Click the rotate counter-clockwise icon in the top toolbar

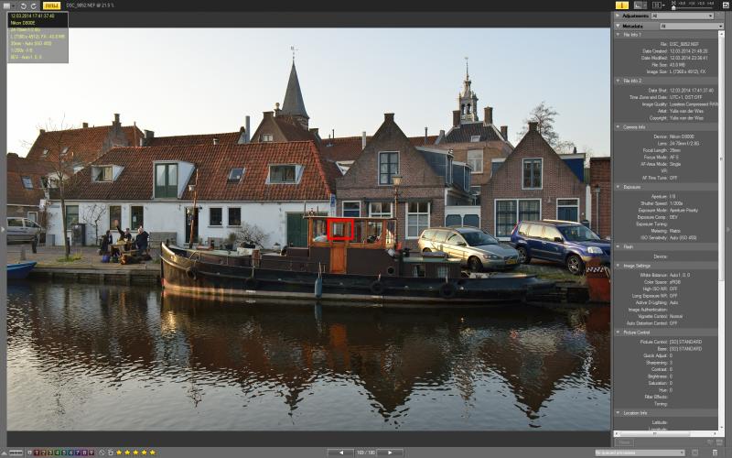tap(24, 5)
